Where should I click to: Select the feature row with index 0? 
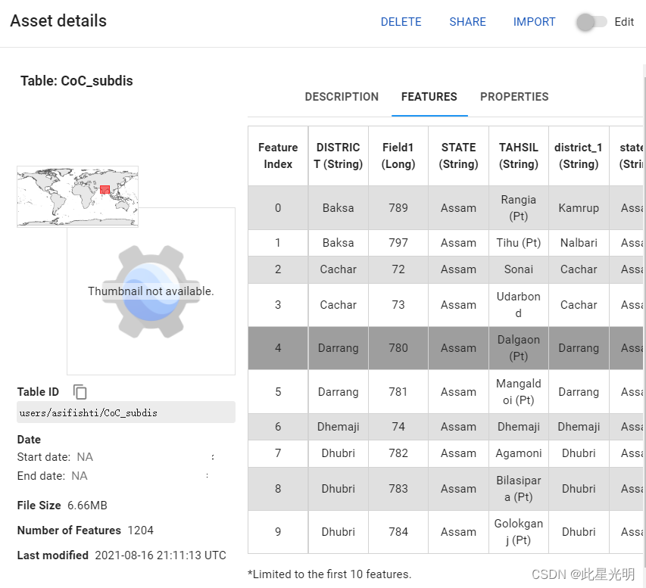pyautogui.click(x=278, y=208)
